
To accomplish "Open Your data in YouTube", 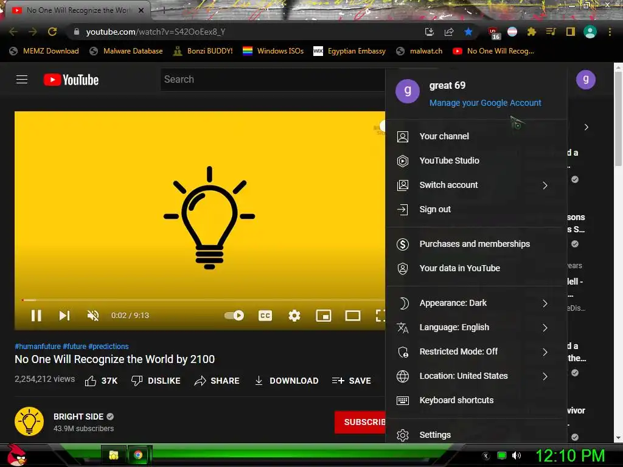I will pos(476,268).
